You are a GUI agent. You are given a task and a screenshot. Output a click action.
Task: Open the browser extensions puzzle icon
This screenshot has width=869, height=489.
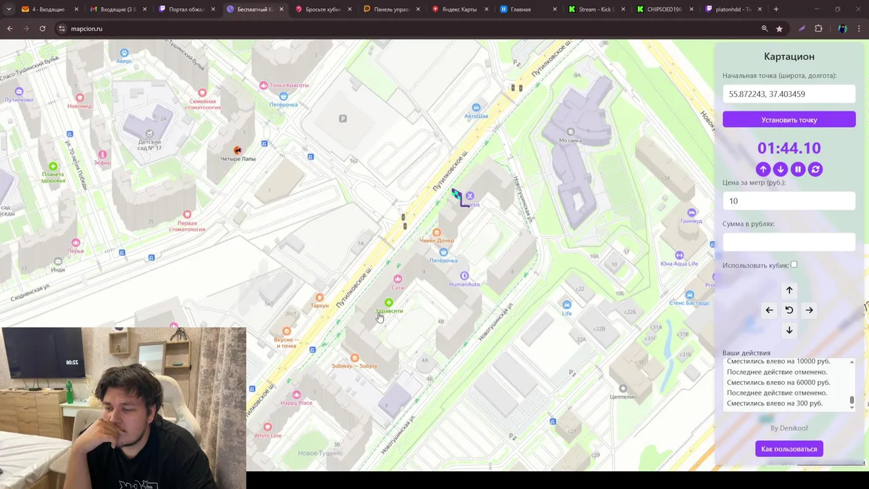coord(818,29)
